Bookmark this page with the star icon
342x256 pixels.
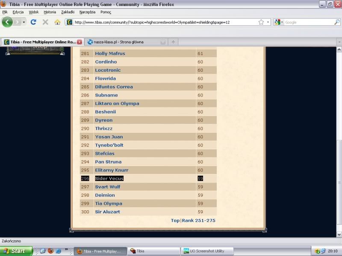(261, 22)
